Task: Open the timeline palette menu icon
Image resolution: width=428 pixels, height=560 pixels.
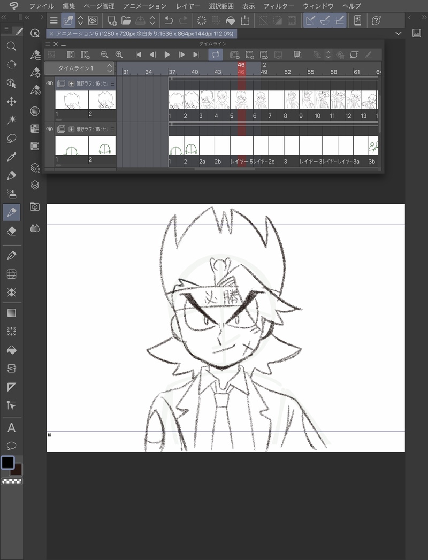Action: 48,44
